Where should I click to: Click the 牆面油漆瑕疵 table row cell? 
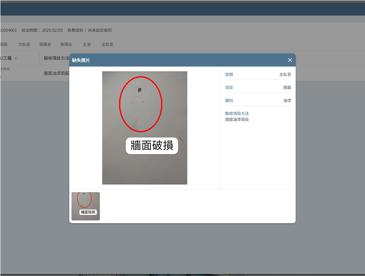click(56, 73)
